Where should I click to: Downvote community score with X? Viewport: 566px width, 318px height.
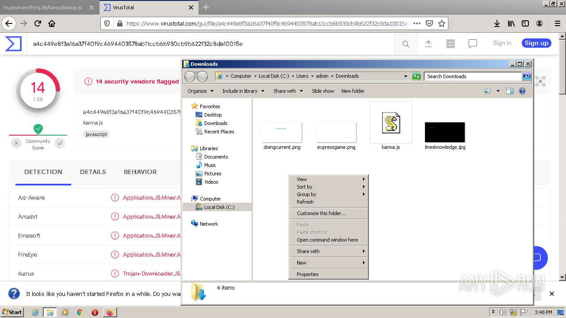point(16,143)
